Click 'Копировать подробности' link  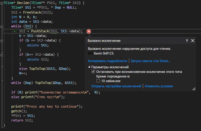pos(107,61)
